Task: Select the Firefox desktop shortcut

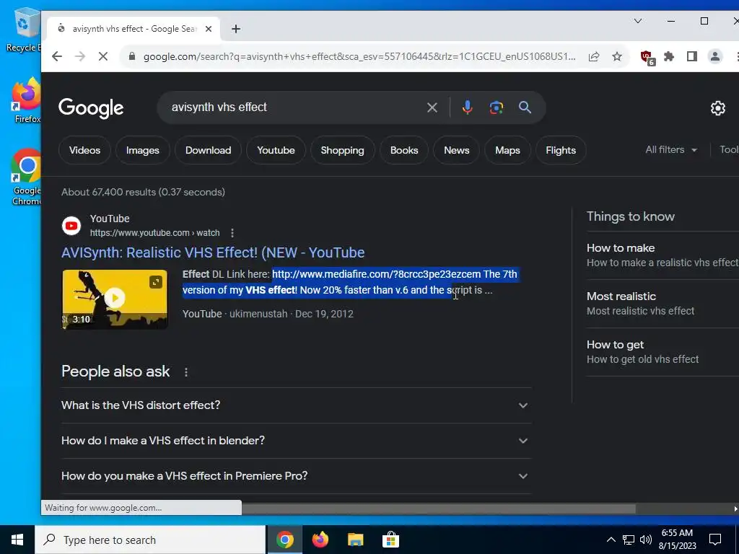Action: click(x=27, y=101)
